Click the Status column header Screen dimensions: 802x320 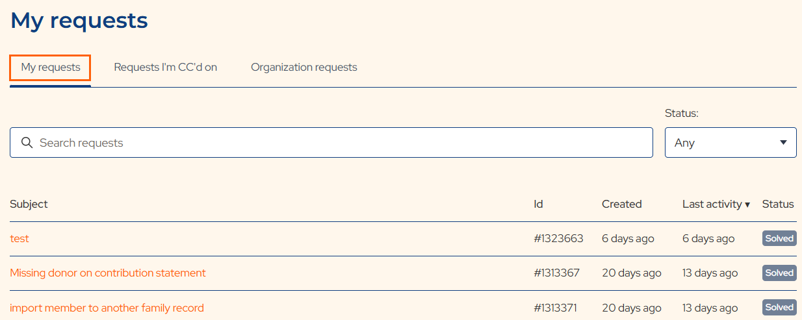pyautogui.click(x=778, y=204)
